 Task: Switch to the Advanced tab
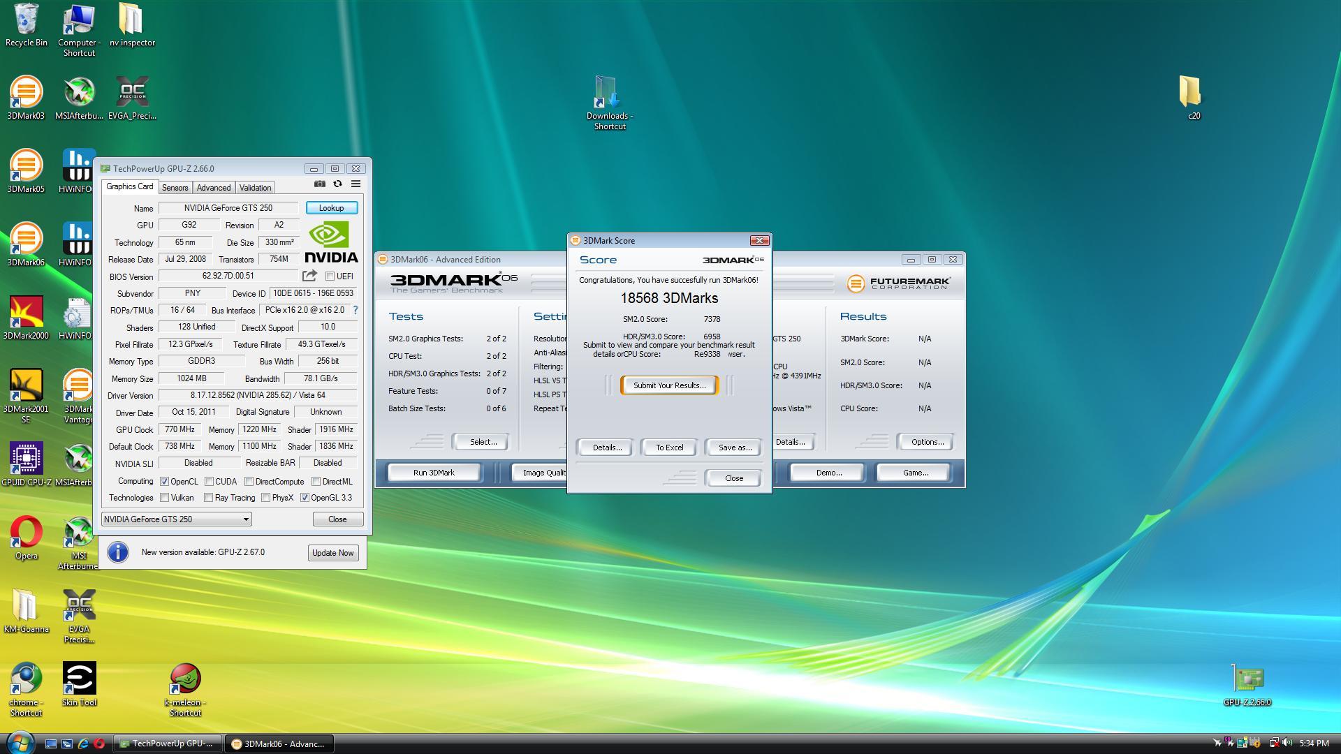[213, 188]
